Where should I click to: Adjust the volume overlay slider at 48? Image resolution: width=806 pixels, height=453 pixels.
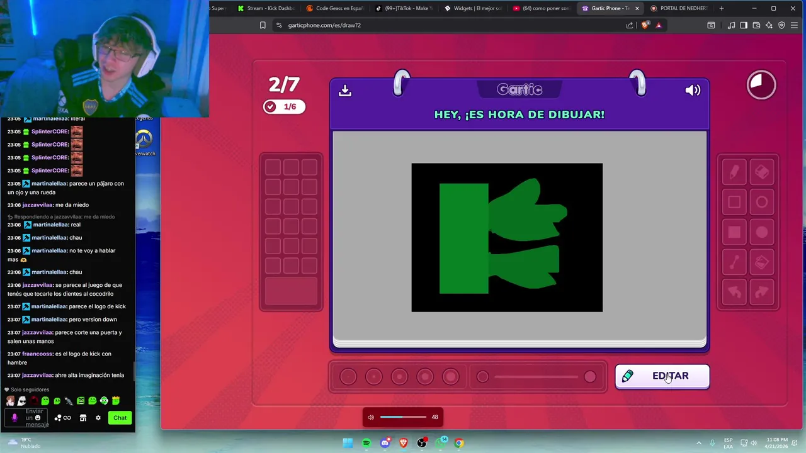point(403,417)
